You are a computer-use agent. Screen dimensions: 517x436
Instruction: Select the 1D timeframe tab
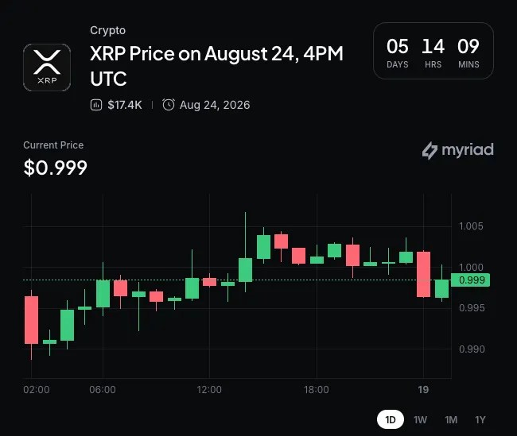pyautogui.click(x=391, y=419)
